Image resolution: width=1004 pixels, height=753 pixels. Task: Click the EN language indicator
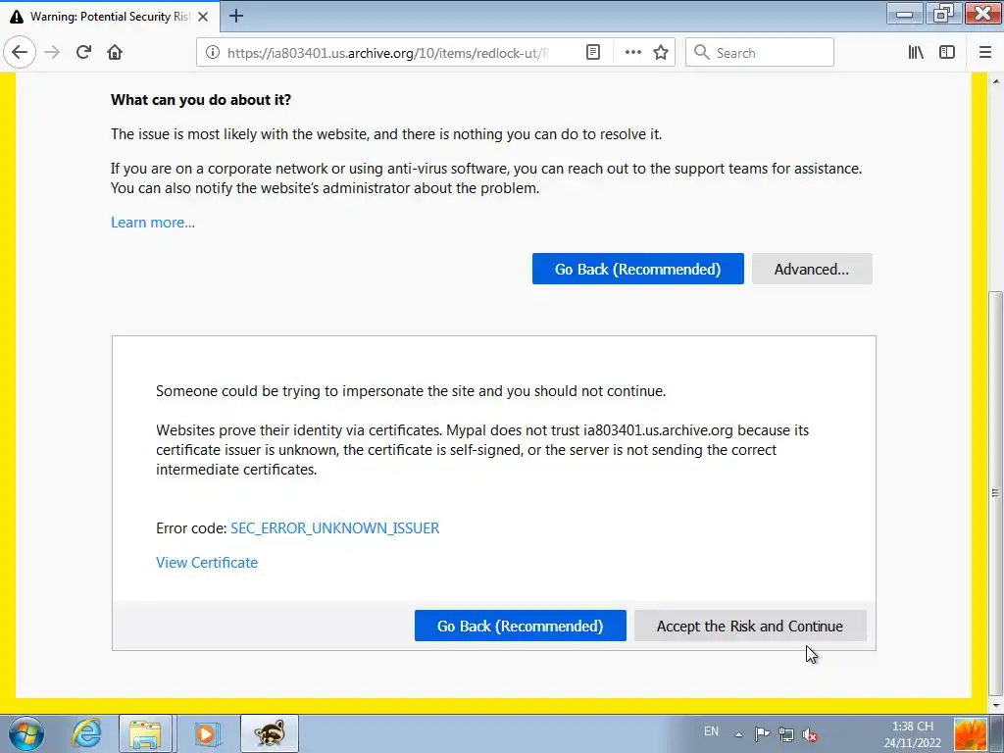(711, 731)
